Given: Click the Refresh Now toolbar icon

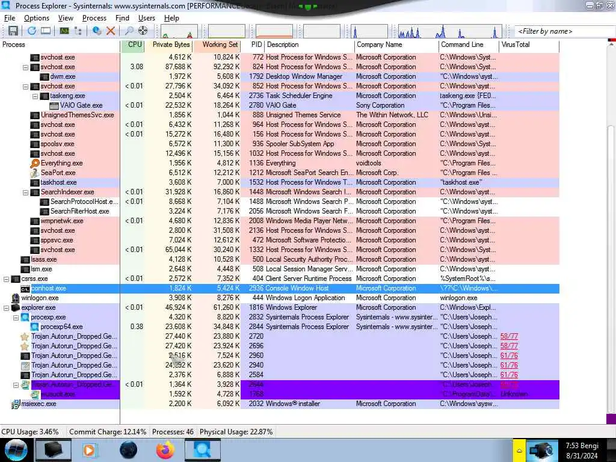Looking at the screenshot, I should click(32, 31).
